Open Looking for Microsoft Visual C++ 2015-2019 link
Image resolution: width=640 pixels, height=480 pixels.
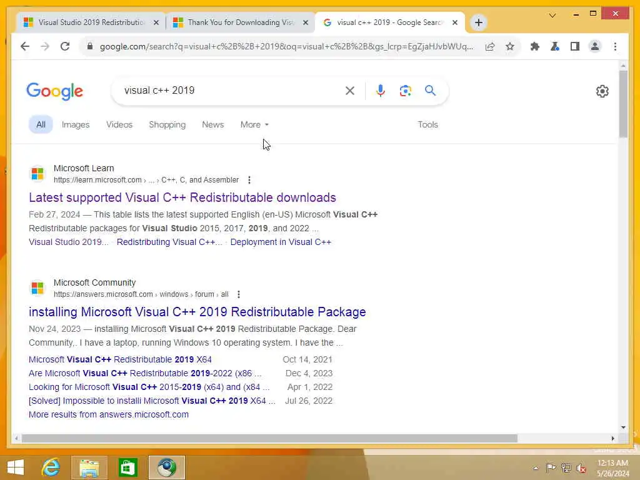coord(149,387)
